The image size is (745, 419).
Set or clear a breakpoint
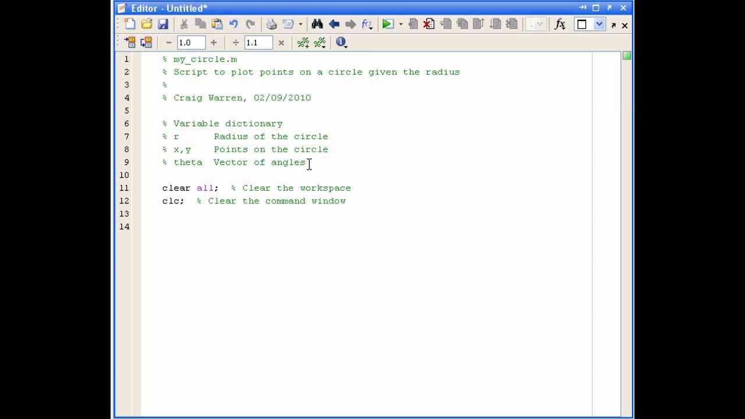pos(413,24)
